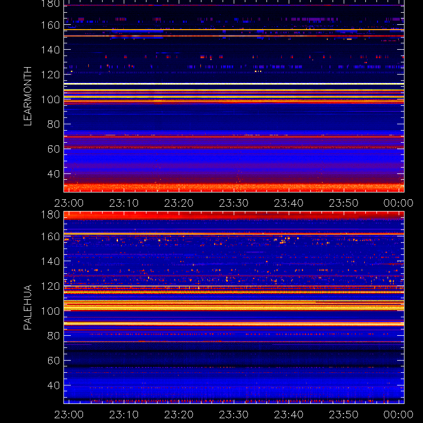Click the 160 tick label on PALEHUA axis
This screenshot has width=423, height=423.
(50, 236)
